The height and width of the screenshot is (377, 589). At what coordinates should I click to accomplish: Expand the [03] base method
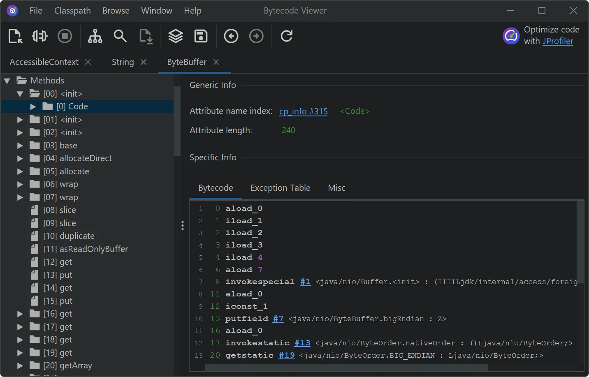20,146
